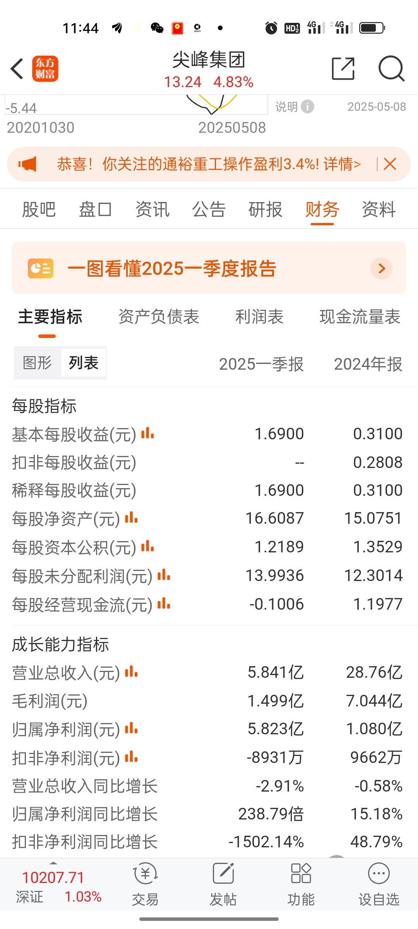Tap the back arrow icon
418x929 pixels.
point(17,69)
